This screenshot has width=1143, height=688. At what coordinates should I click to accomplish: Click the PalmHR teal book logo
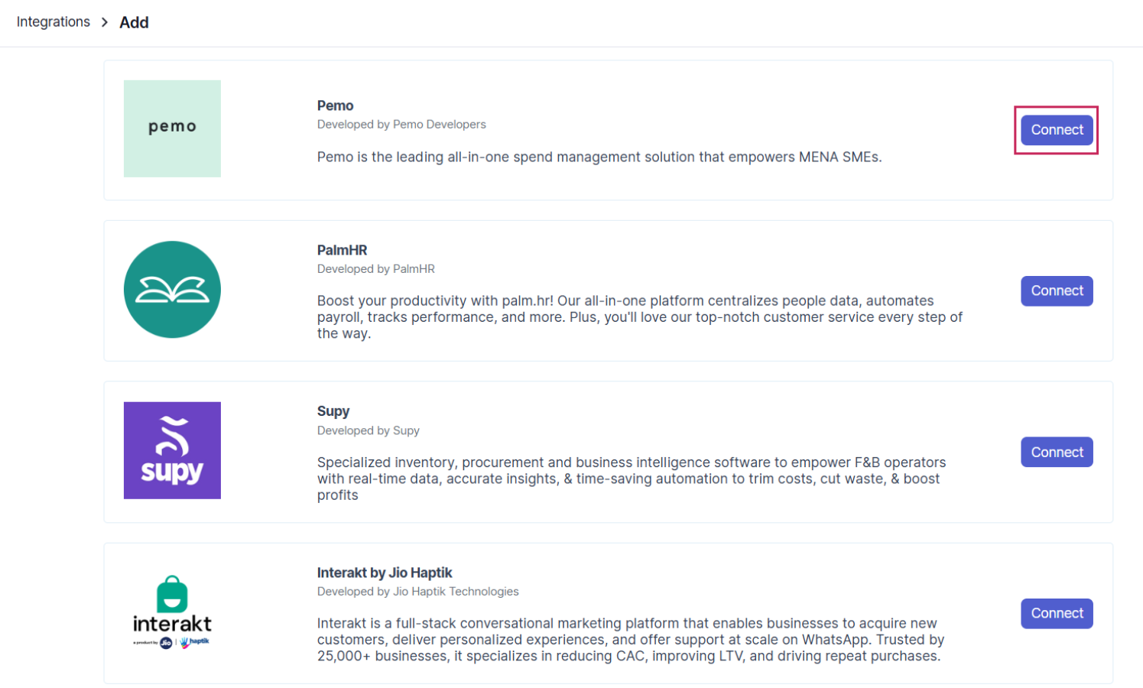[x=172, y=290]
